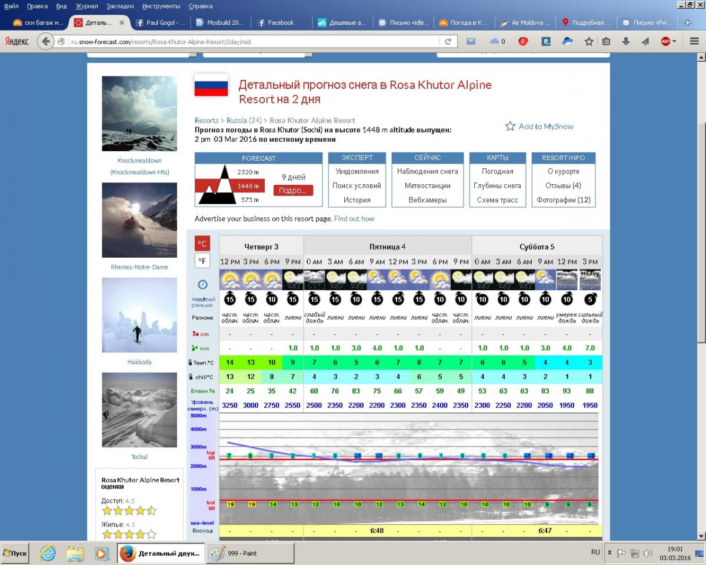706x565 pixels.
Task: Open the mail envelope toolbar icon
Action: tap(471, 42)
